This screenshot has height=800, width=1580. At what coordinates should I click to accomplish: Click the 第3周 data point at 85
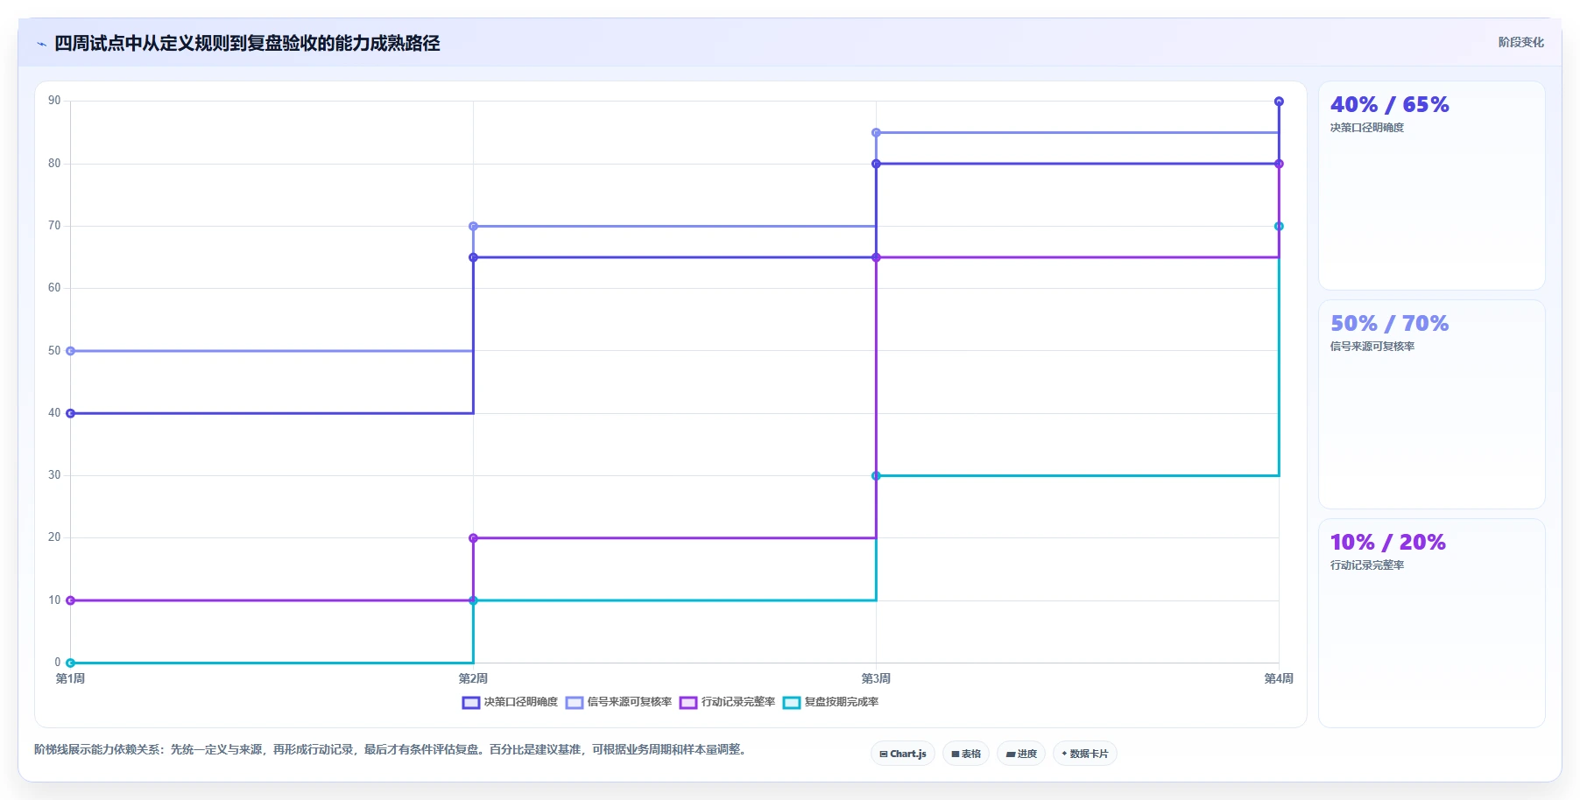(x=876, y=133)
